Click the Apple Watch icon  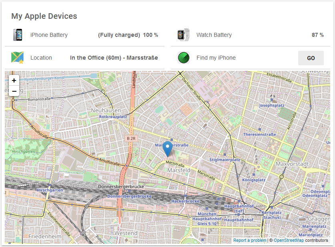[183, 35]
